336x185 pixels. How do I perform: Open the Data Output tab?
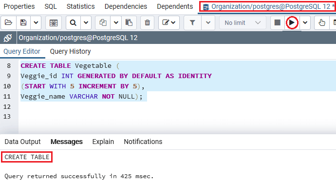coord(22,142)
